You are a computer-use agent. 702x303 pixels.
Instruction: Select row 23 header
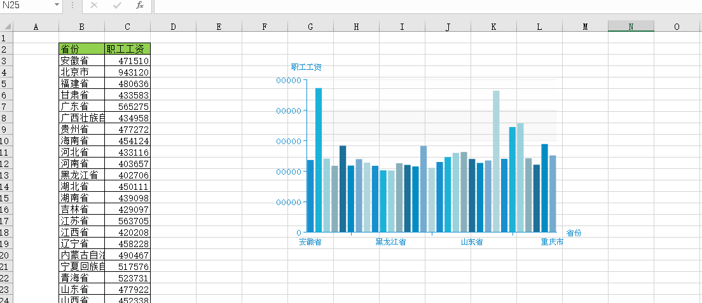(x=6, y=289)
